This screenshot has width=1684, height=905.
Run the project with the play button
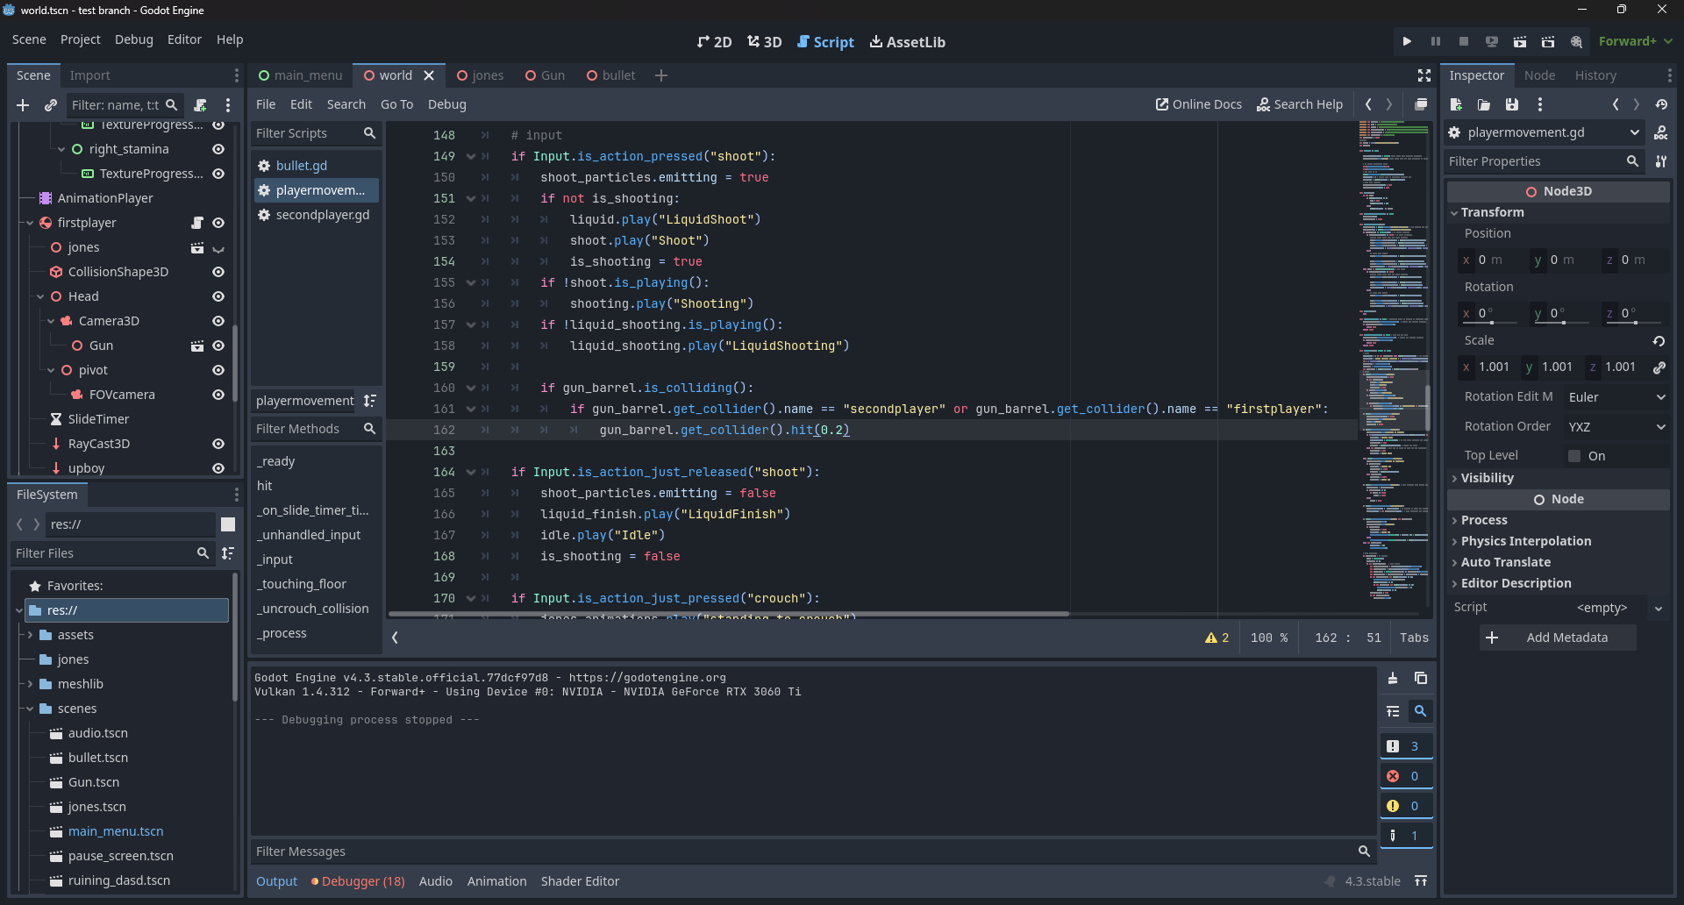pos(1407,41)
